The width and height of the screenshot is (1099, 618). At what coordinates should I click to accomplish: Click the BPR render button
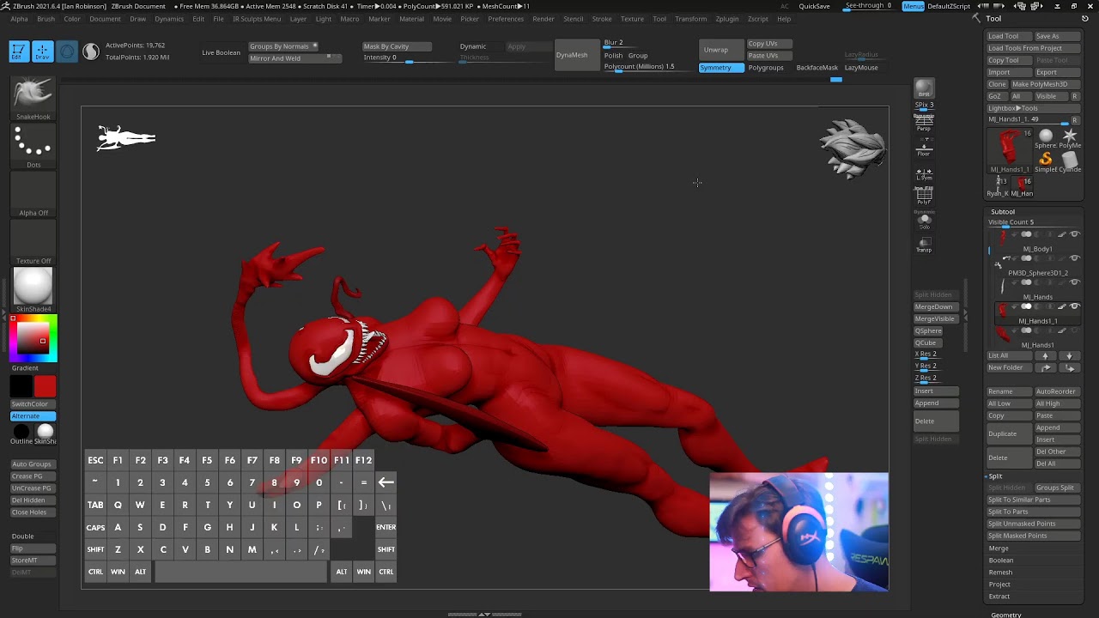tap(924, 88)
